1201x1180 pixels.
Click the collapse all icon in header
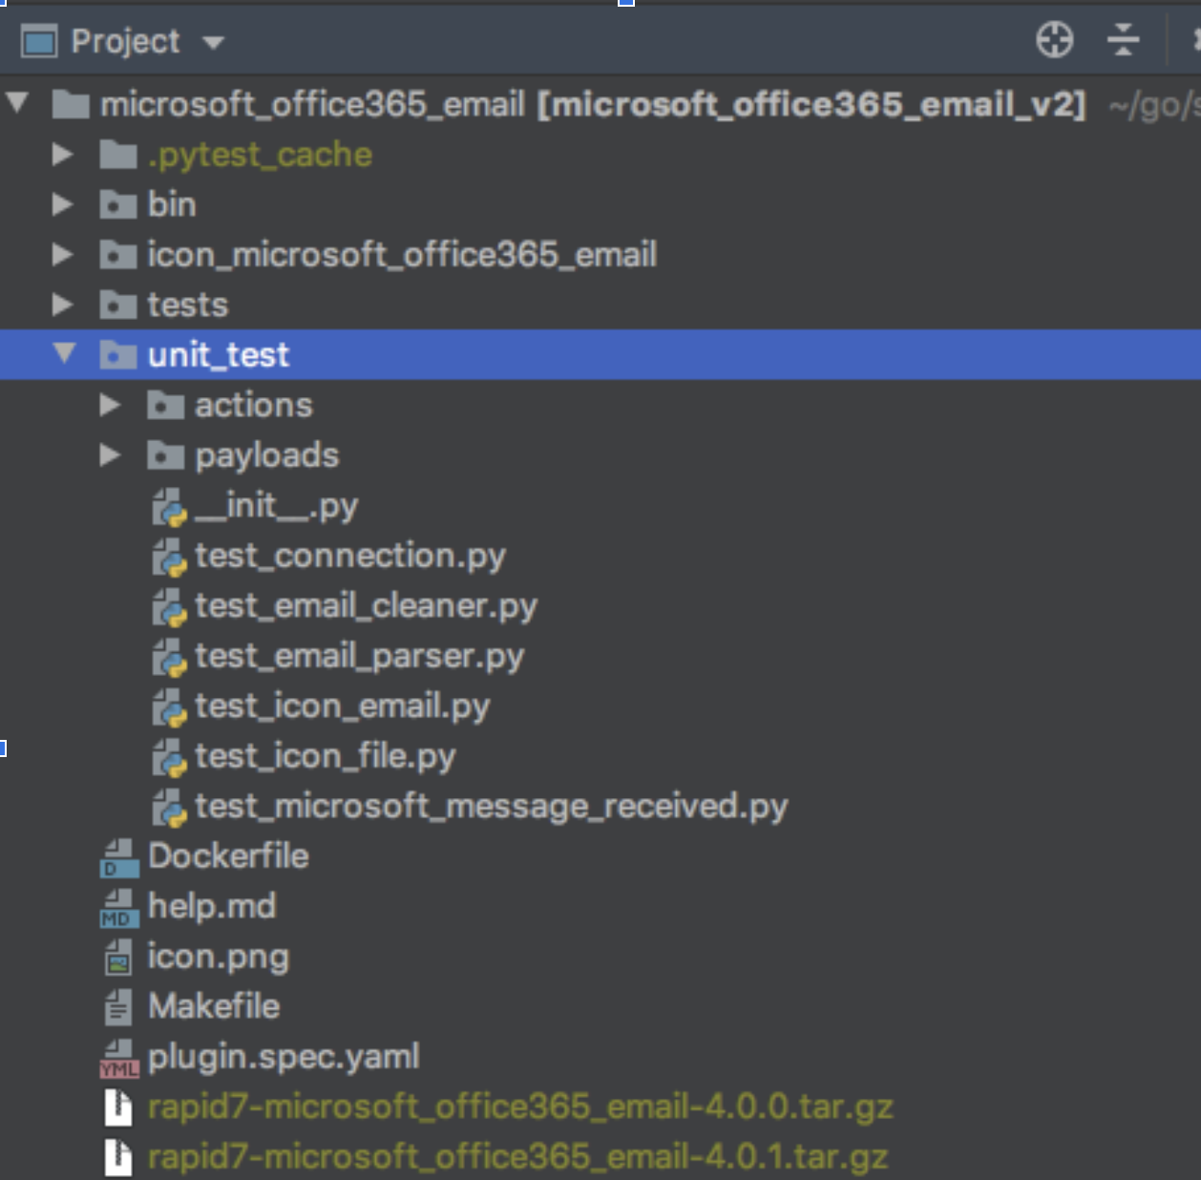coord(1123,41)
